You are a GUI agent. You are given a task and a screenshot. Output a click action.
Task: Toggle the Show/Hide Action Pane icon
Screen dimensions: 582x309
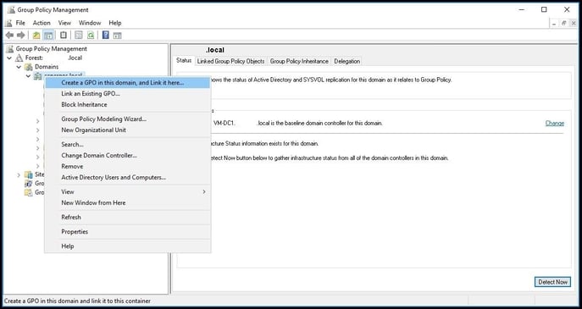pos(117,36)
